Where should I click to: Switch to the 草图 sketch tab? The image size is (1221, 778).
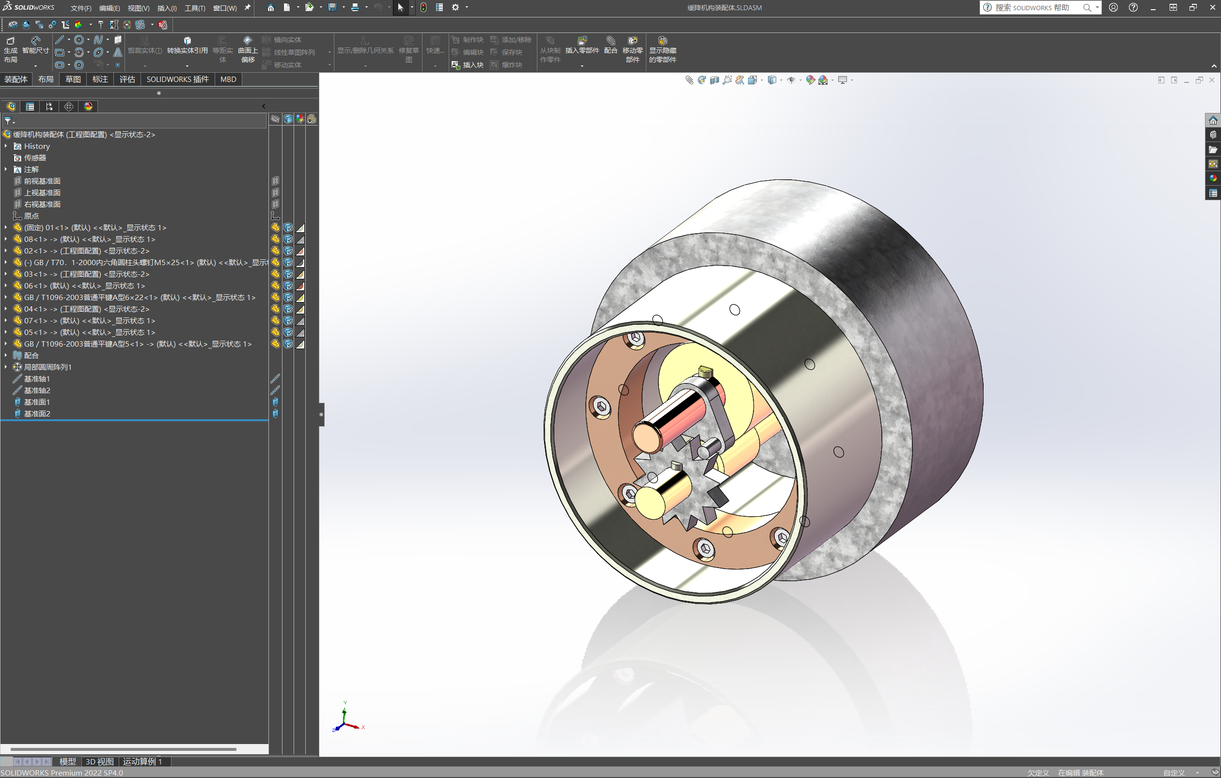pyautogui.click(x=73, y=79)
